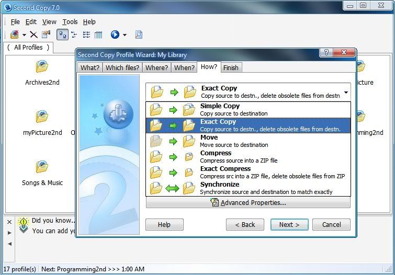The width and height of the screenshot is (395, 275).
Task: Switch to list view
Action: click(86, 35)
